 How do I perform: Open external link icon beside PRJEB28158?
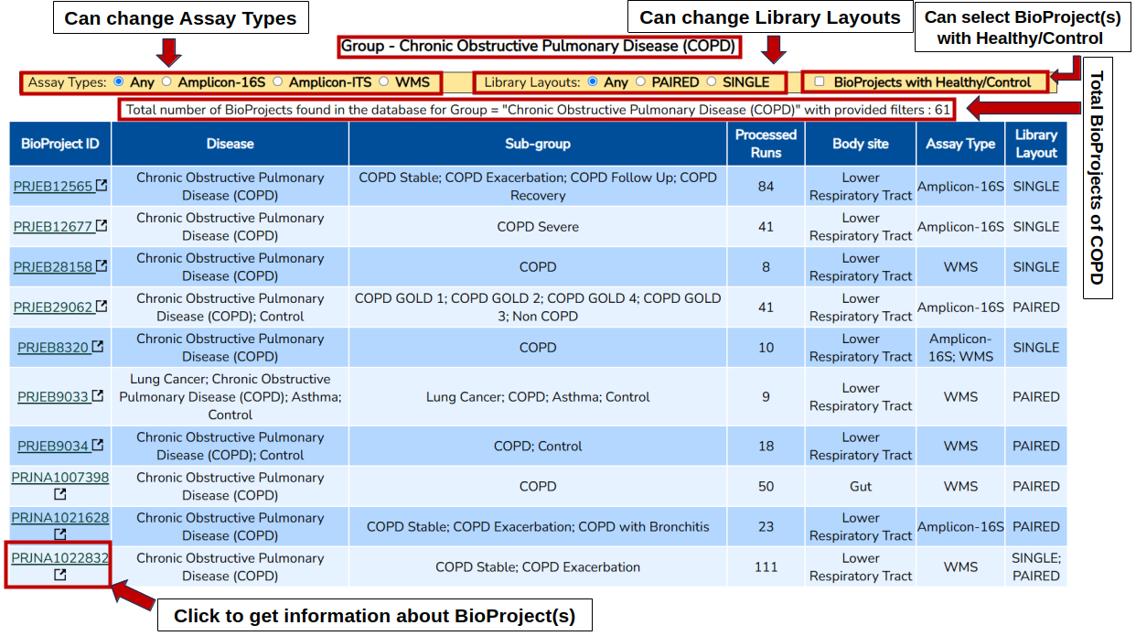point(102,266)
